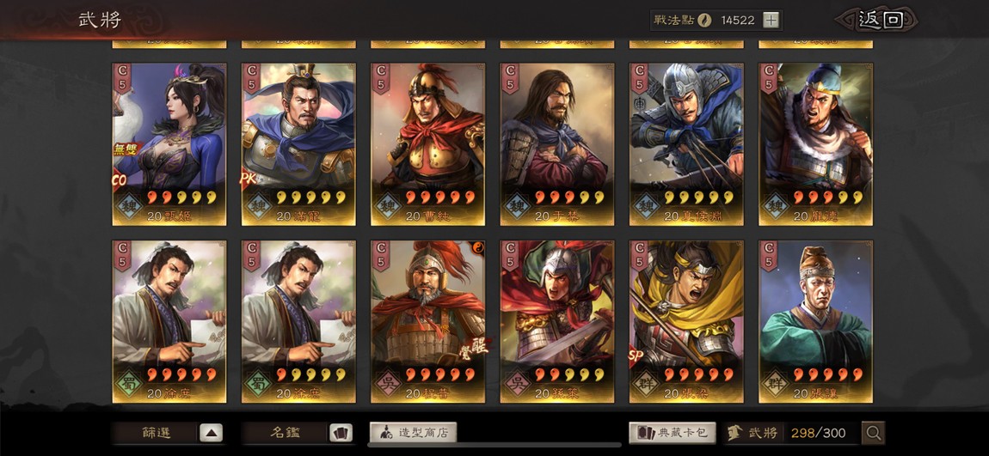Image resolution: width=989 pixels, height=456 pixels.
Task: Tap the PK badge on 滿寵 card
Action: tap(248, 179)
